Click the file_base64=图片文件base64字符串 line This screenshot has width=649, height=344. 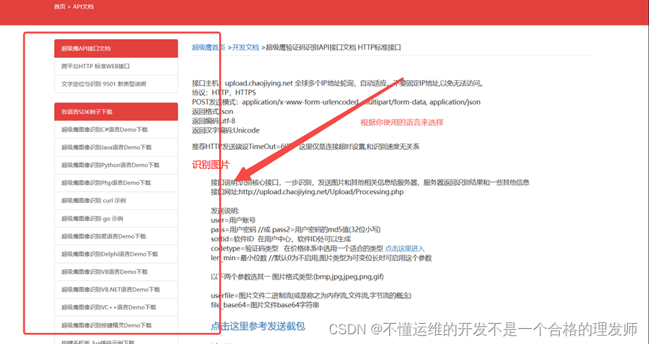click(x=265, y=305)
